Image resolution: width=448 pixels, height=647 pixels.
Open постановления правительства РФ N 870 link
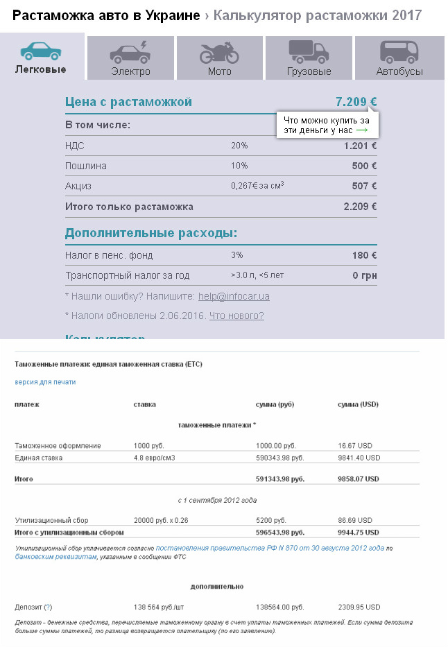pyautogui.click(x=270, y=548)
